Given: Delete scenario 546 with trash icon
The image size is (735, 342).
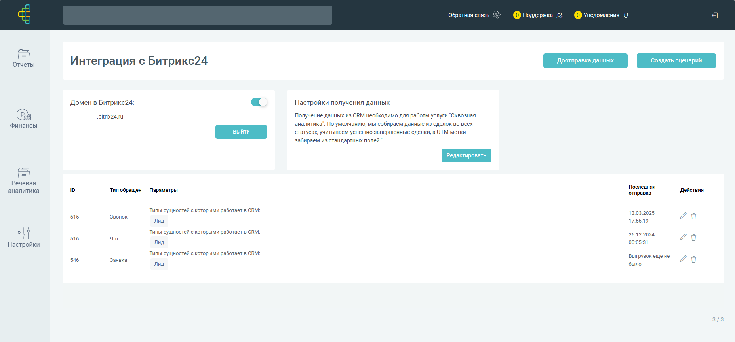Looking at the screenshot, I should click(x=694, y=259).
